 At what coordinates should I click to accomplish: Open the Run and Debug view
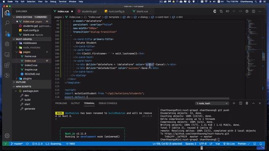coord(7,44)
